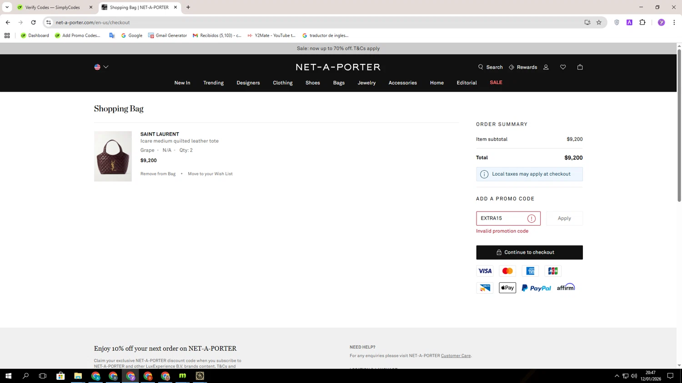This screenshot has height=383, width=682.
Task: Click Continue to checkout button
Action: [x=529, y=252]
